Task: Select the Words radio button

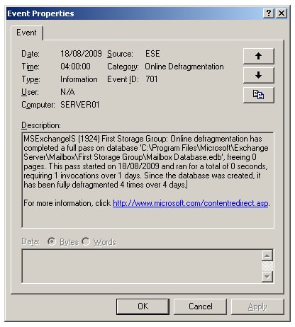Action: point(86,241)
